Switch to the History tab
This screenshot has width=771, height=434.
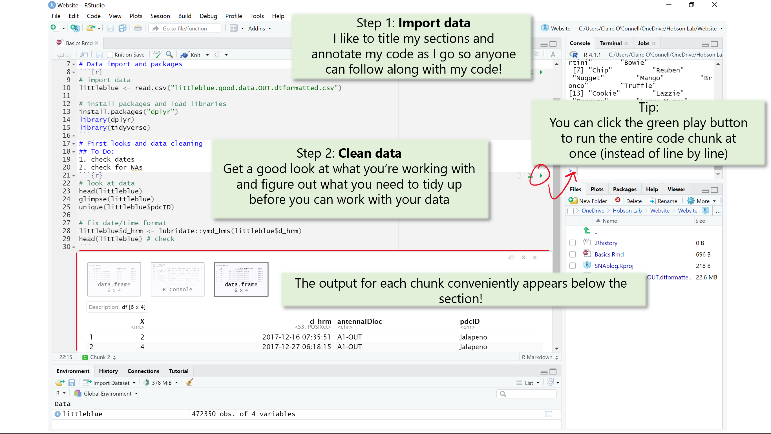[108, 371]
